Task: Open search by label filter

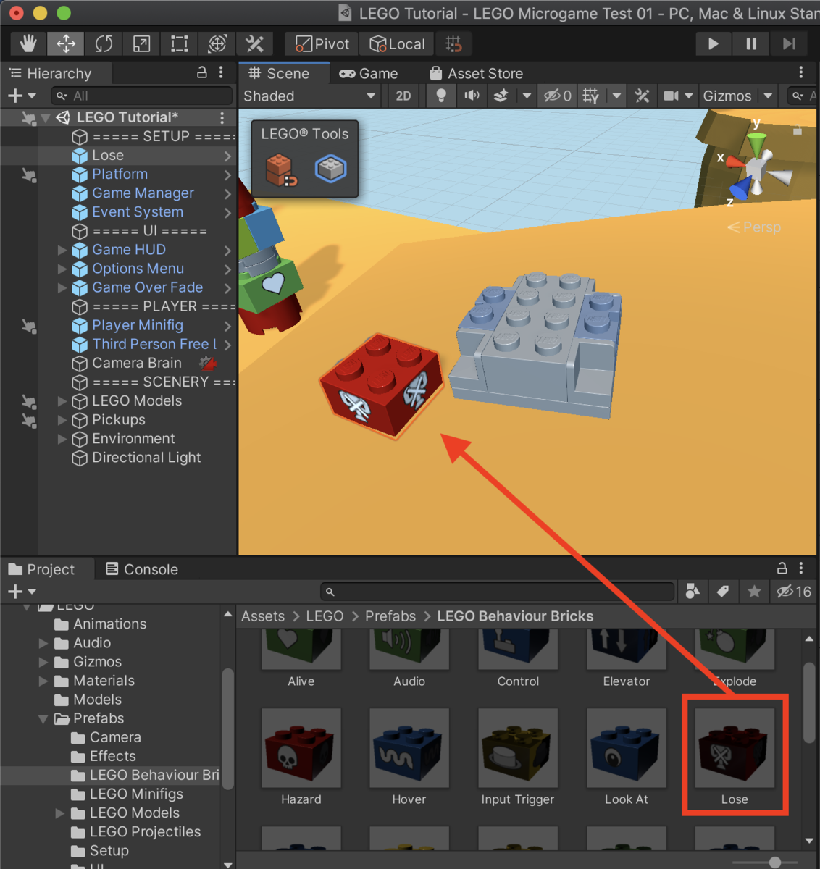Action: point(723,592)
